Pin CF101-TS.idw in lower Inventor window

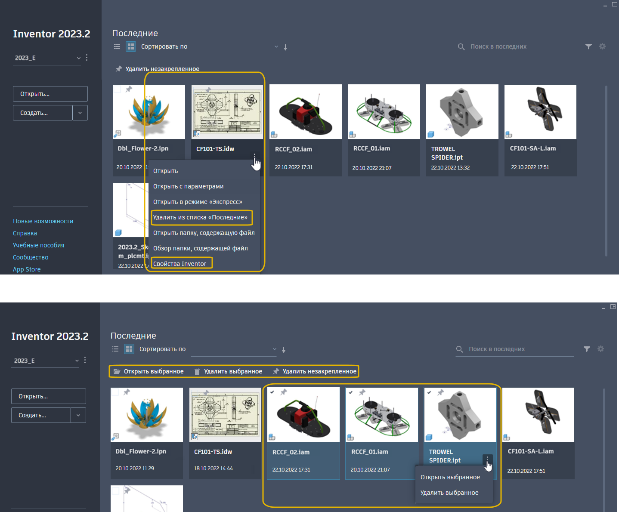pyautogui.click(x=206, y=392)
